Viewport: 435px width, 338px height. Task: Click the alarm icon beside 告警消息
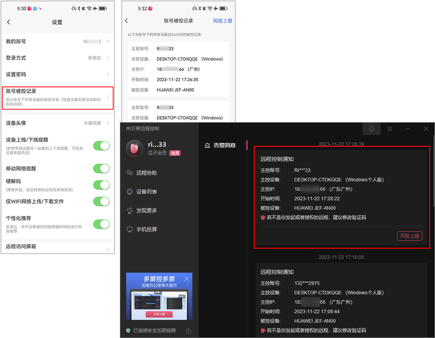[207, 145]
